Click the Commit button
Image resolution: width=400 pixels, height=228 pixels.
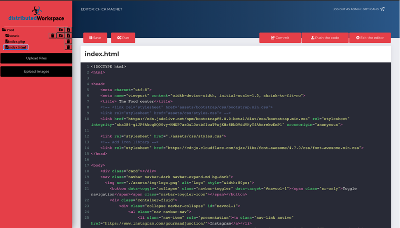[280, 38]
